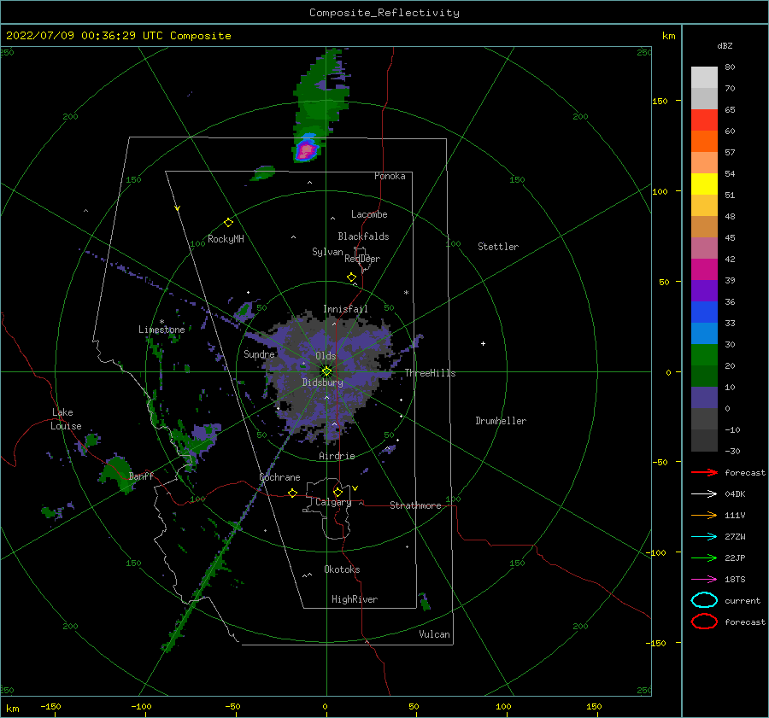Click the current legend text
The image size is (769, 718).
[x=743, y=601]
